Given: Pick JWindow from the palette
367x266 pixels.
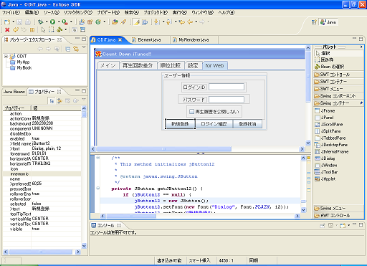Looking at the screenshot, I should [326, 166].
